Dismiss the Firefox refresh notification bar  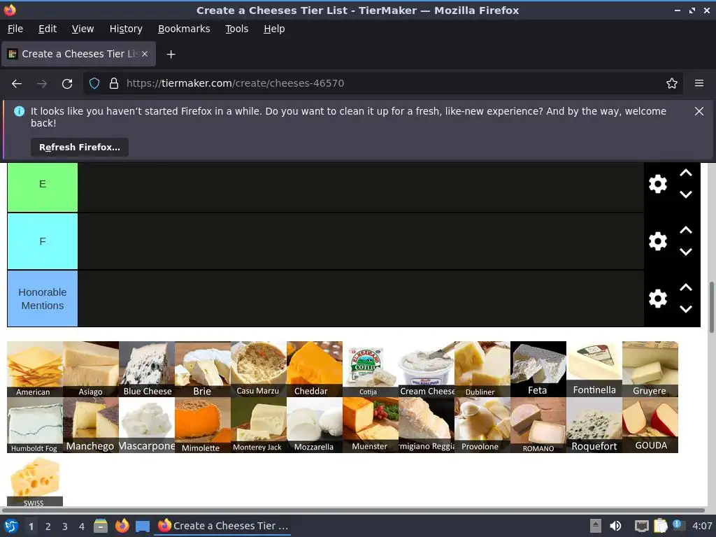click(699, 111)
